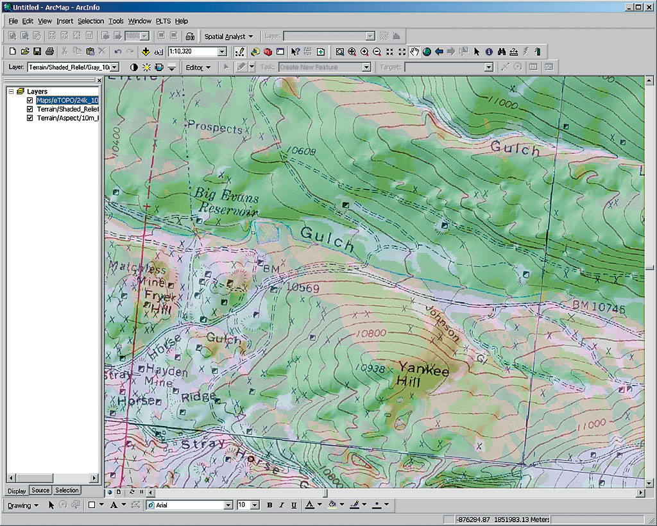657x526 pixels.
Task: Open ArcToolbox red toolbox icon
Action: tap(268, 52)
